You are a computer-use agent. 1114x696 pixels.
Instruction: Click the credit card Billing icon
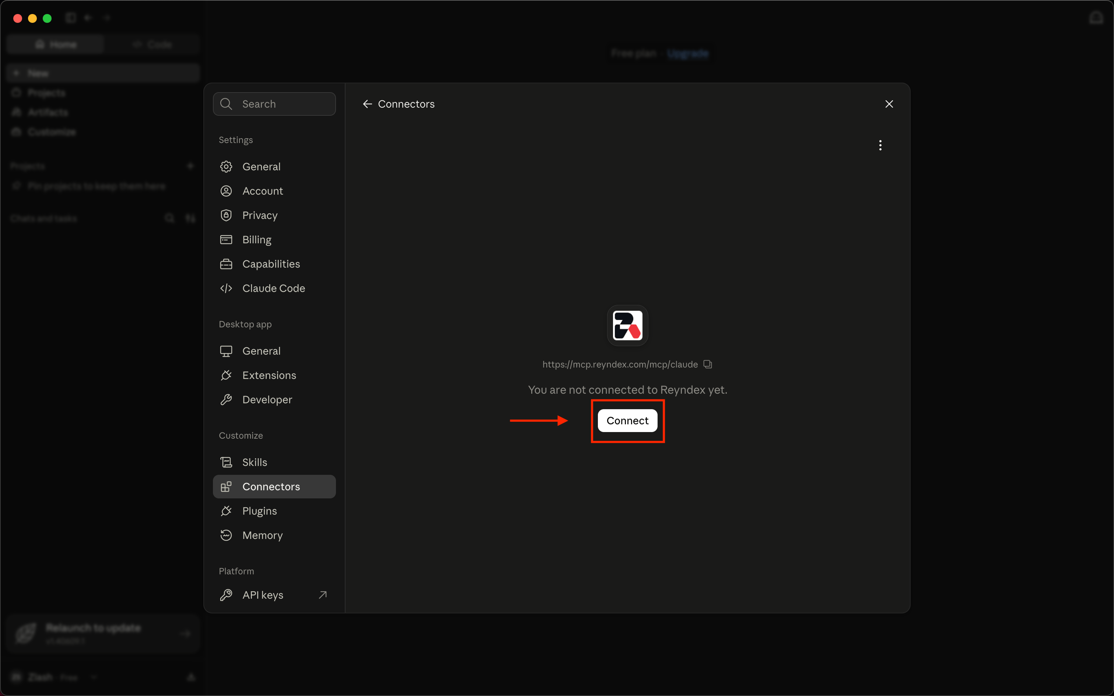coord(226,240)
